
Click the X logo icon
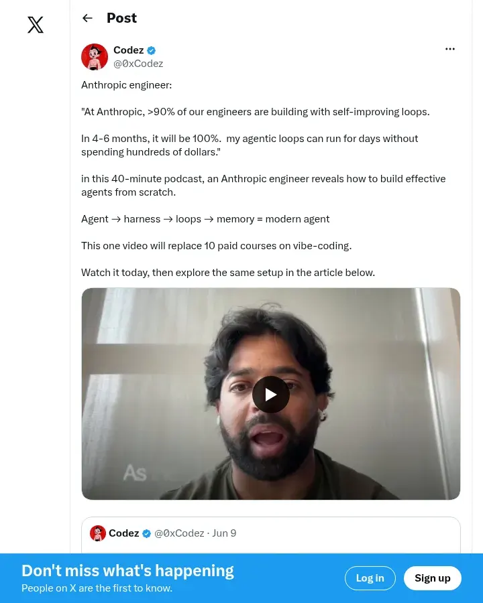click(36, 25)
